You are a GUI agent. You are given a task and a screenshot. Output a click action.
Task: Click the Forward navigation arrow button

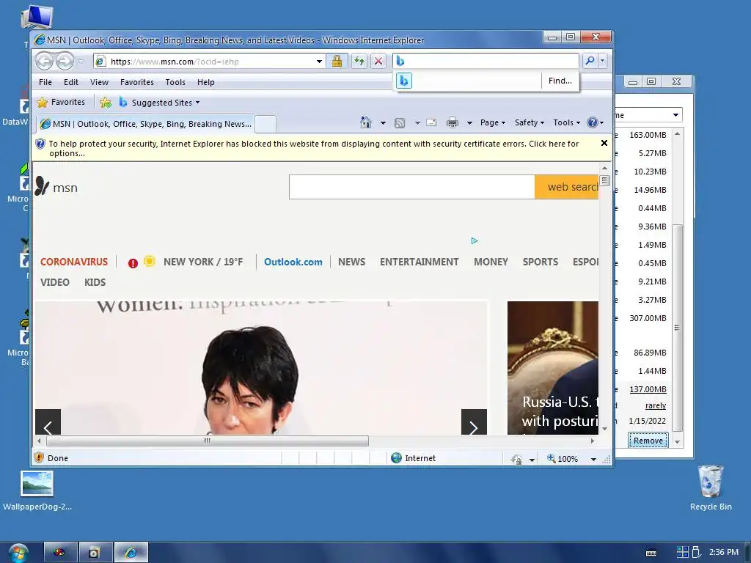tap(65, 62)
